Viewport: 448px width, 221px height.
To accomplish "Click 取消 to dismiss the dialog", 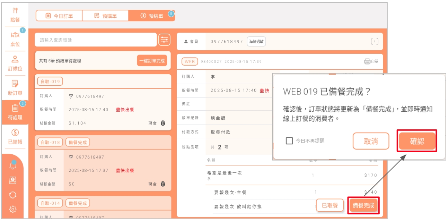I will coord(371,141).
